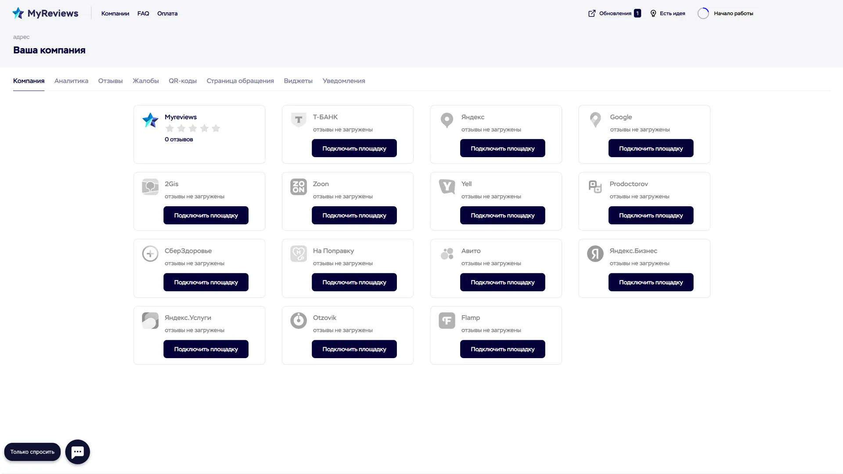The height and width of the screenshot is (474, 843).
Task: Open the chat bubble widget icon
Action: point(78,452)
